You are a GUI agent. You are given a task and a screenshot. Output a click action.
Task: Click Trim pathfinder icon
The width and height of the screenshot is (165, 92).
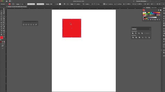(x=136, y=38)
